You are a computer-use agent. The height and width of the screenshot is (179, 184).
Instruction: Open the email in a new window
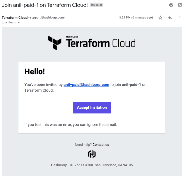[180, 5]
